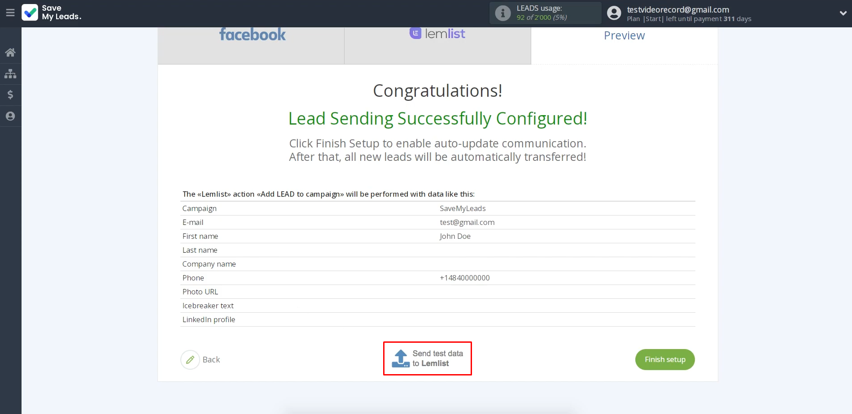Select the test@gmail.com value

pyautogui.click(x=467, y=222)
